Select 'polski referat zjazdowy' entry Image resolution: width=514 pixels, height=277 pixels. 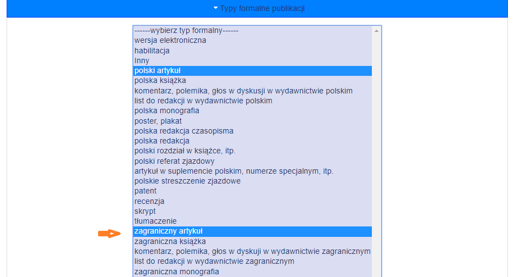tap(175, 161)
